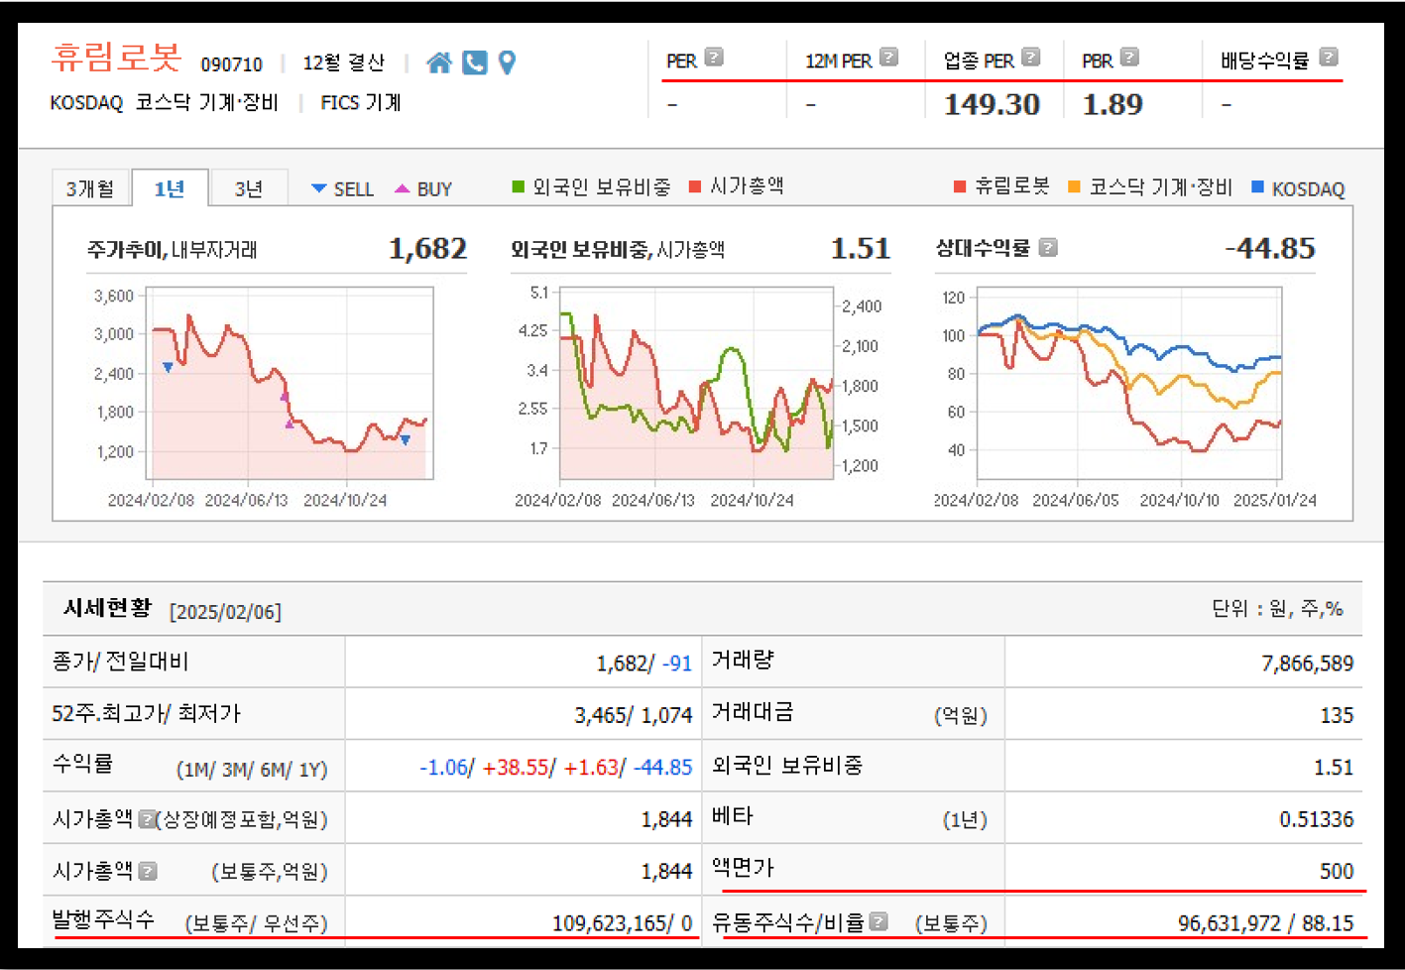
Task: Click 발행주식수 value 109,623,165/ 0
Action: pos(622,923)
